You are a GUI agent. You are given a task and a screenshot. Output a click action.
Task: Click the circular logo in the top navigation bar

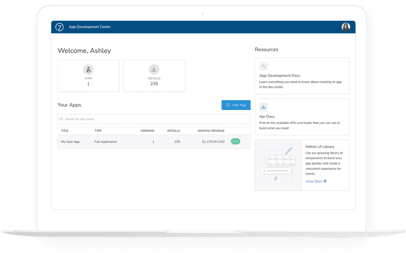tap(59, 27)
